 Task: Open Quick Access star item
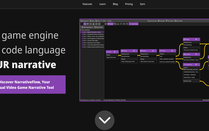pyautogui.click(x=152, y=21)
